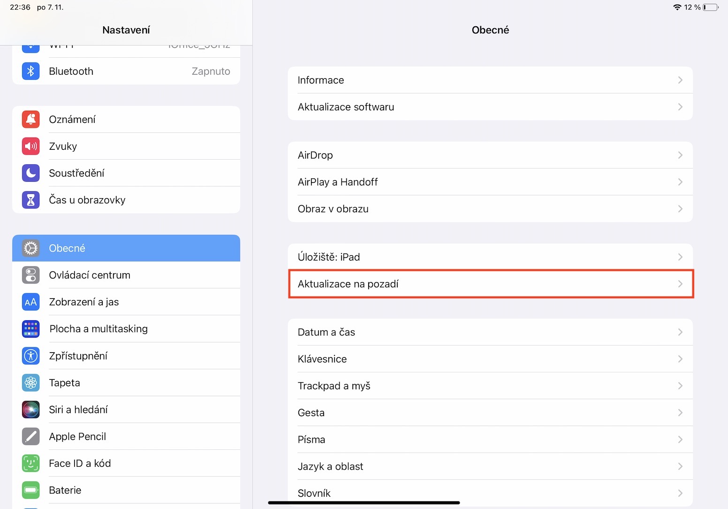The height and width of the screenshot is (509, 728).
Task: Tap the battery status indicator
Action: click(x=710, y=7)
